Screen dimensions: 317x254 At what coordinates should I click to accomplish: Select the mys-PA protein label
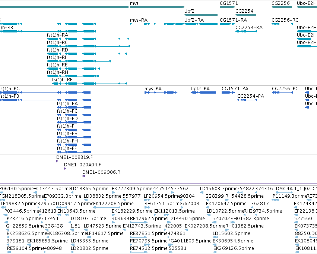coord(153,89)
